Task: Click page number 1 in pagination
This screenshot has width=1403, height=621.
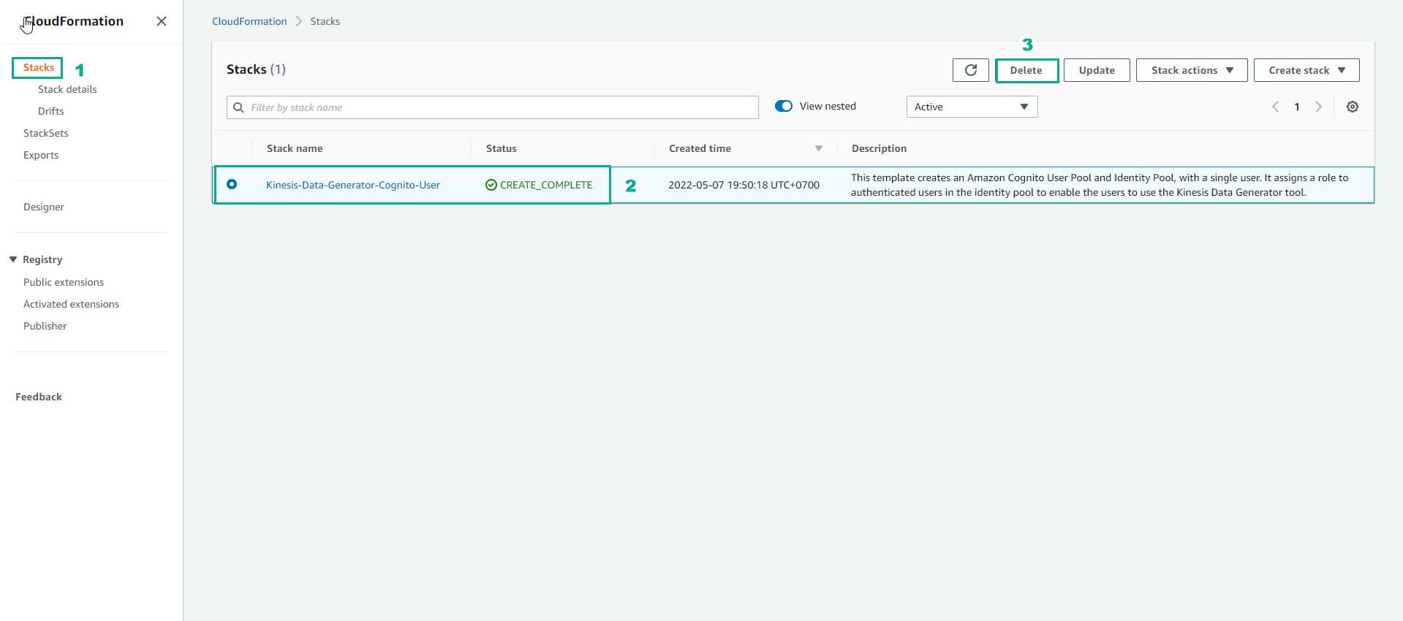Action: point(1297,107)
